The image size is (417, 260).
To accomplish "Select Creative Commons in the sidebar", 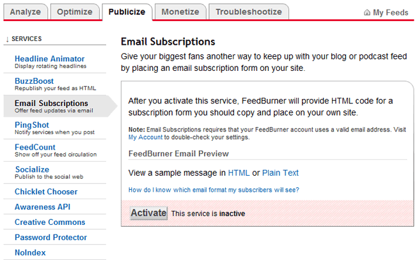I will [50, 222].
